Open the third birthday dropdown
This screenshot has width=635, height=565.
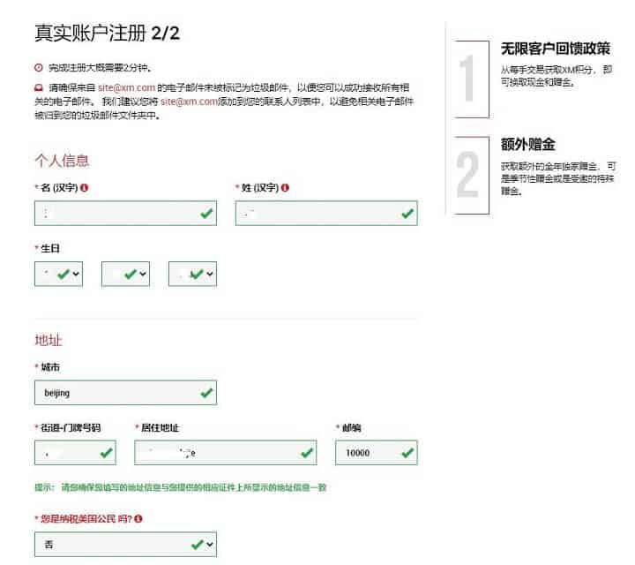(193, 274)
